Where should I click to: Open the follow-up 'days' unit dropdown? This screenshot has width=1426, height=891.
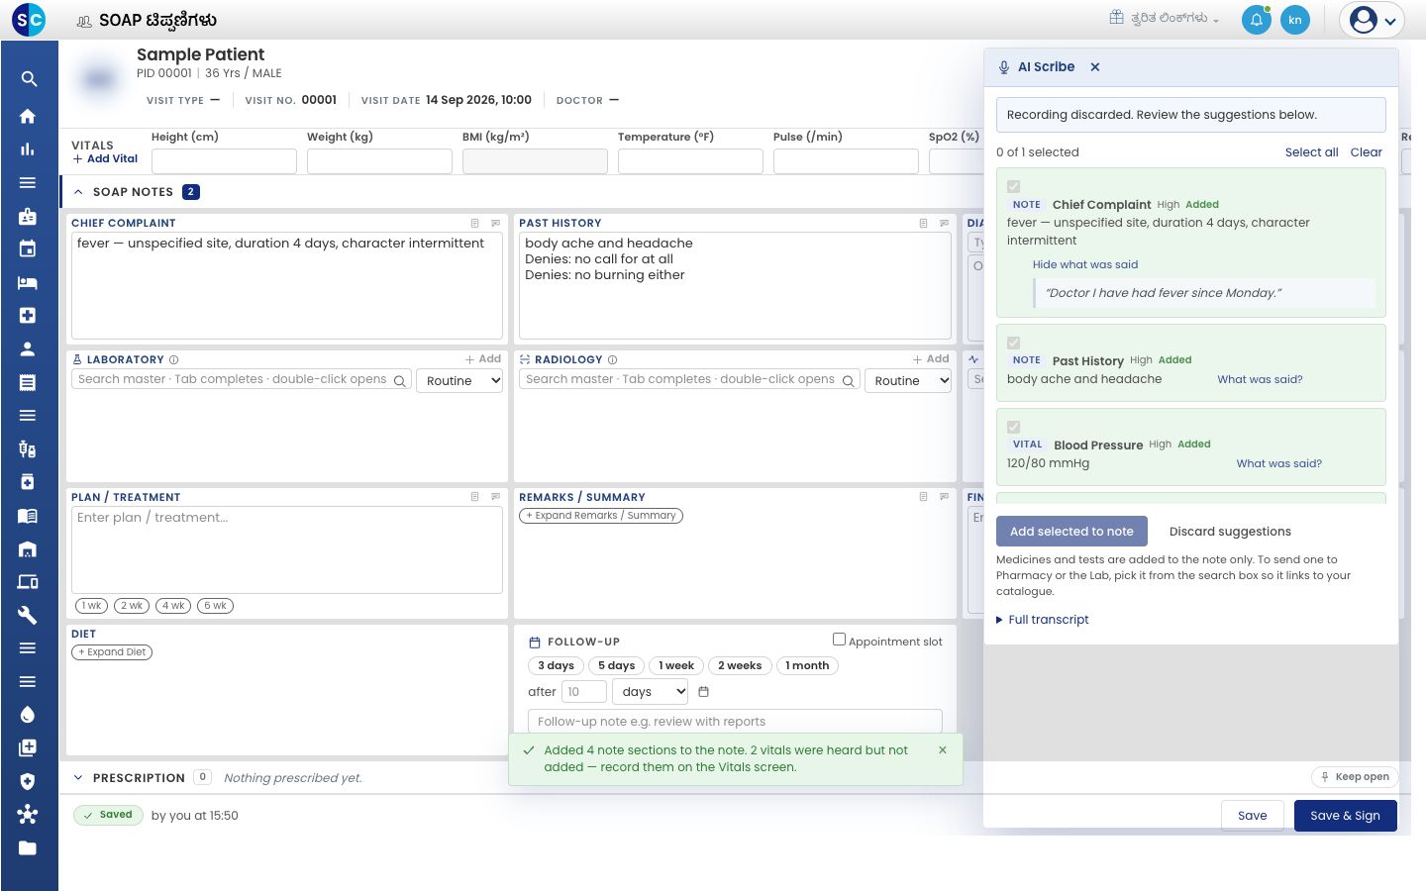coord(651,692)
